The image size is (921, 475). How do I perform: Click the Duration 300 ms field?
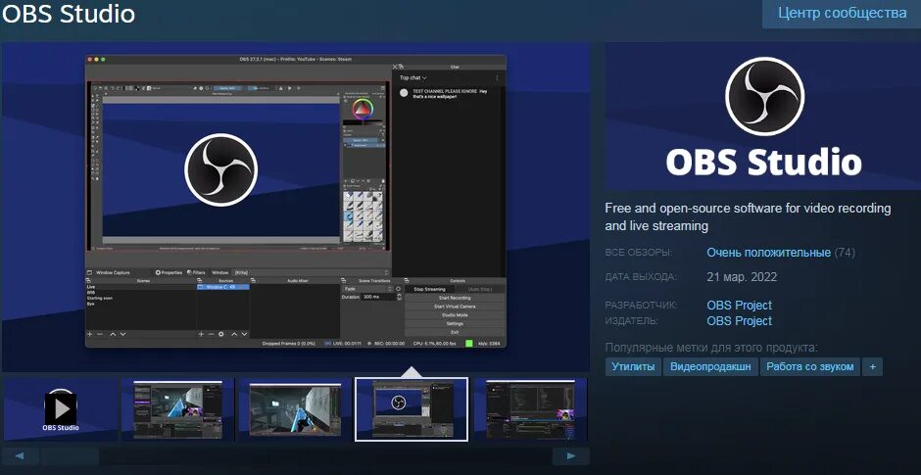tap(379, 297)
